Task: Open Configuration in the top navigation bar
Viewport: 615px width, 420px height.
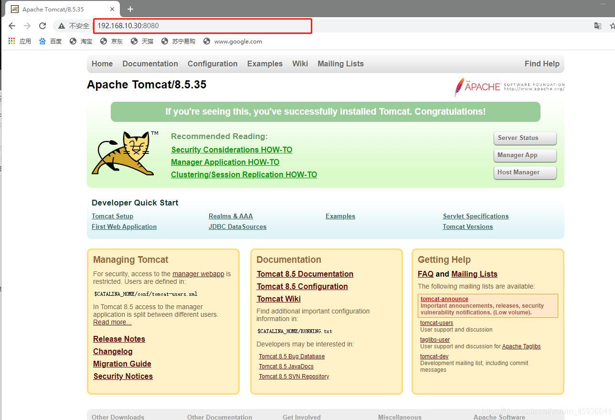Action: pyautogui.click(x=212, y=64)
